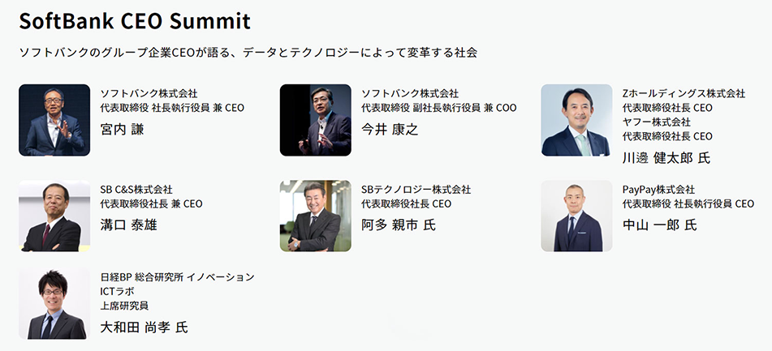Click the SoftBank CEO Summit heading
The height and width of the screenshot is (351, 772).
click(x=135, y=21)
